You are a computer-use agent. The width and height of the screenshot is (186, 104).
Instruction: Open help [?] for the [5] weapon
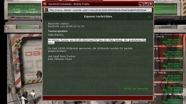(180, 84)
